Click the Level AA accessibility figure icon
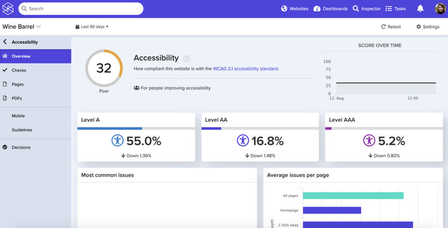448x228 pixels. (243, 141)
